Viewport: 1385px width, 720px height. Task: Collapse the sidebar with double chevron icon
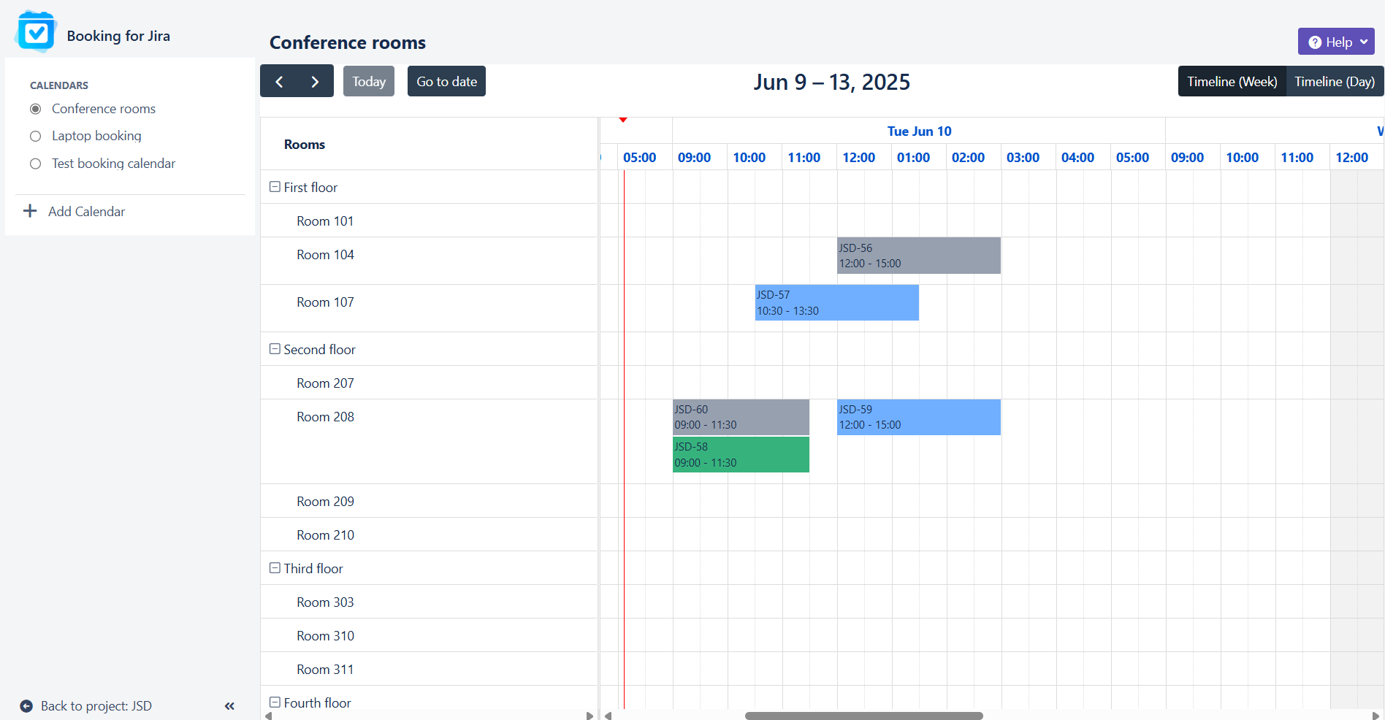[229, 706]
